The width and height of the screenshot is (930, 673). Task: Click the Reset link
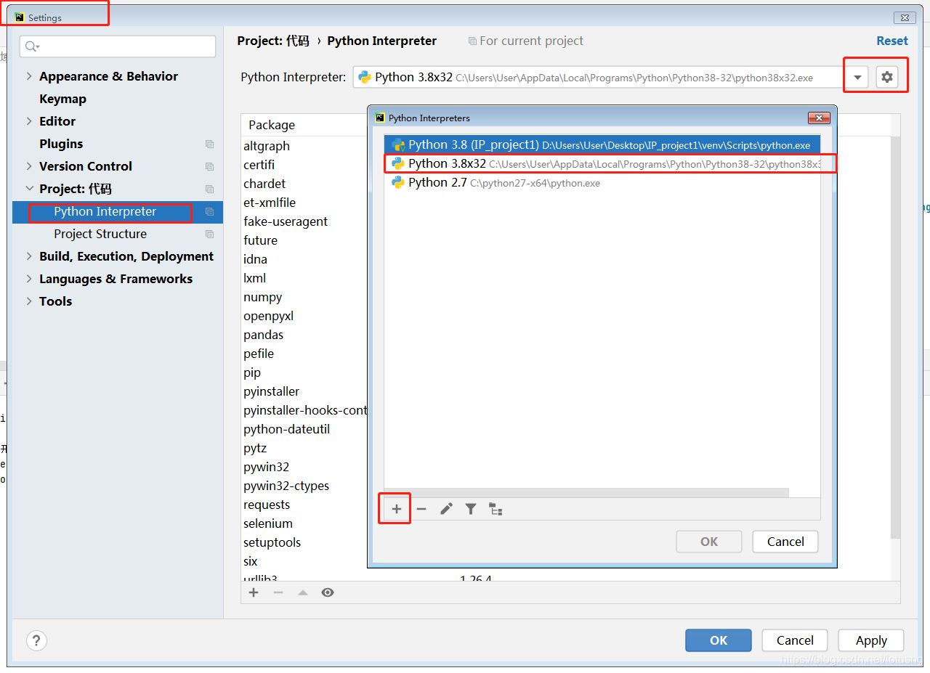click(x=891, y=41)
